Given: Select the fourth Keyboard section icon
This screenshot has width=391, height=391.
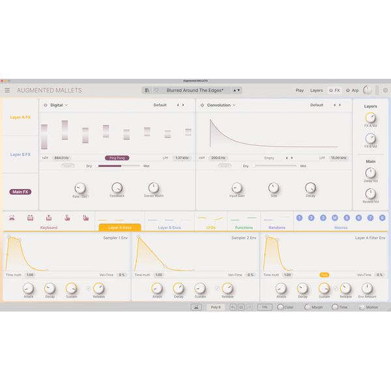Looking at the screenshot, I should pos(67,218).
